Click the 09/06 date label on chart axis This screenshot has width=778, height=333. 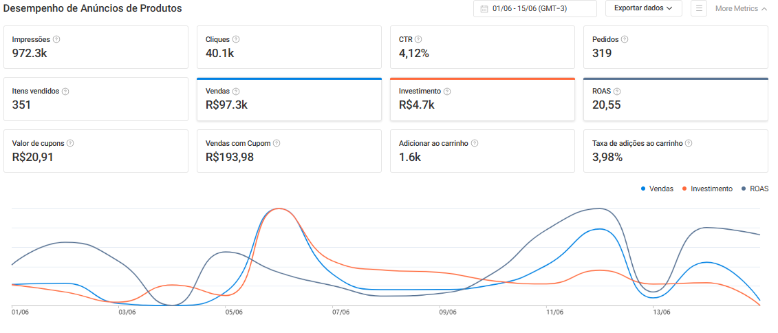[448, 312]
